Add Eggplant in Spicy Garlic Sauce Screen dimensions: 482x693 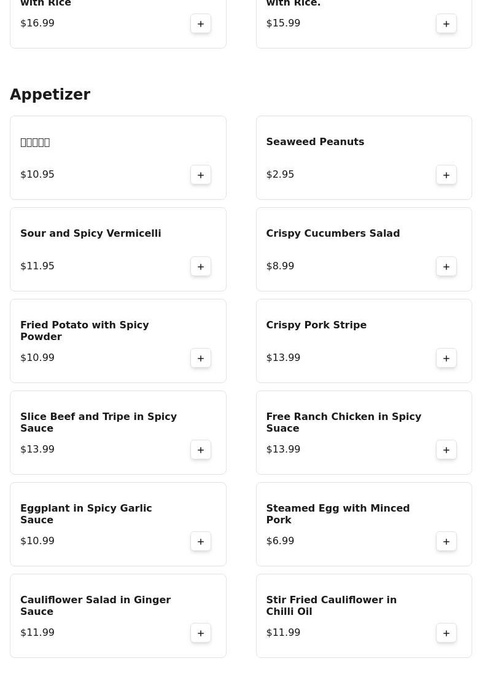[201, 542]
